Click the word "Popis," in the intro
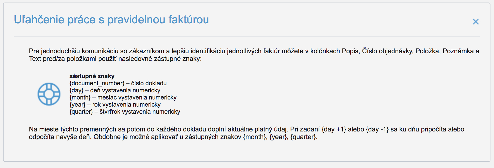The height and width of the screenshot is (168, 494). coord(351,51)
